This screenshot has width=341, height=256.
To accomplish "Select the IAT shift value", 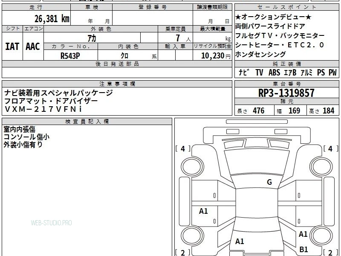I will click(12, 47).
